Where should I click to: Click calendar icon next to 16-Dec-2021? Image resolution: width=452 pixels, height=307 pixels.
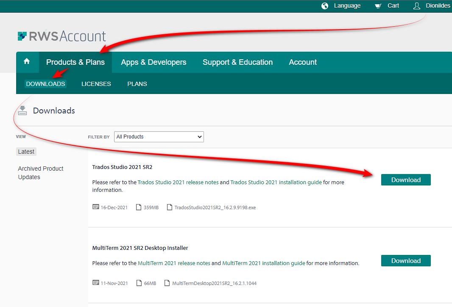tap(96, 207)
